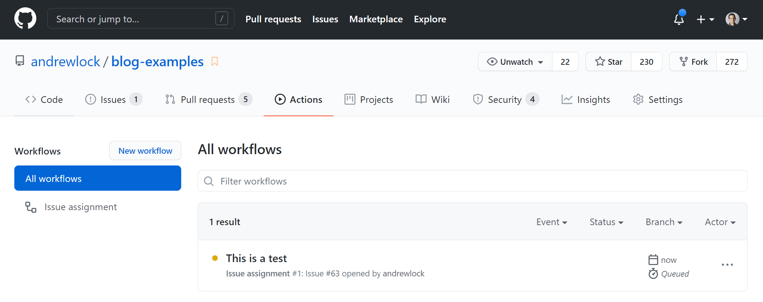Click the 1 result text
Viewport: 763px width, 302px height.
[x=225, y=222]
